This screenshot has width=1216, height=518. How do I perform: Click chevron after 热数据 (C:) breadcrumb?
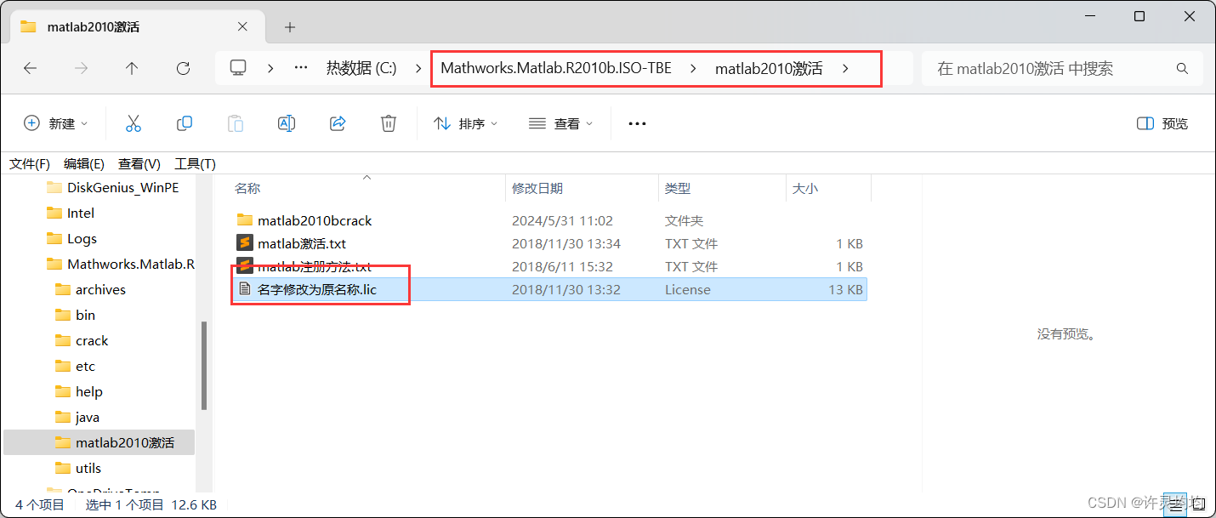(419, 69)
